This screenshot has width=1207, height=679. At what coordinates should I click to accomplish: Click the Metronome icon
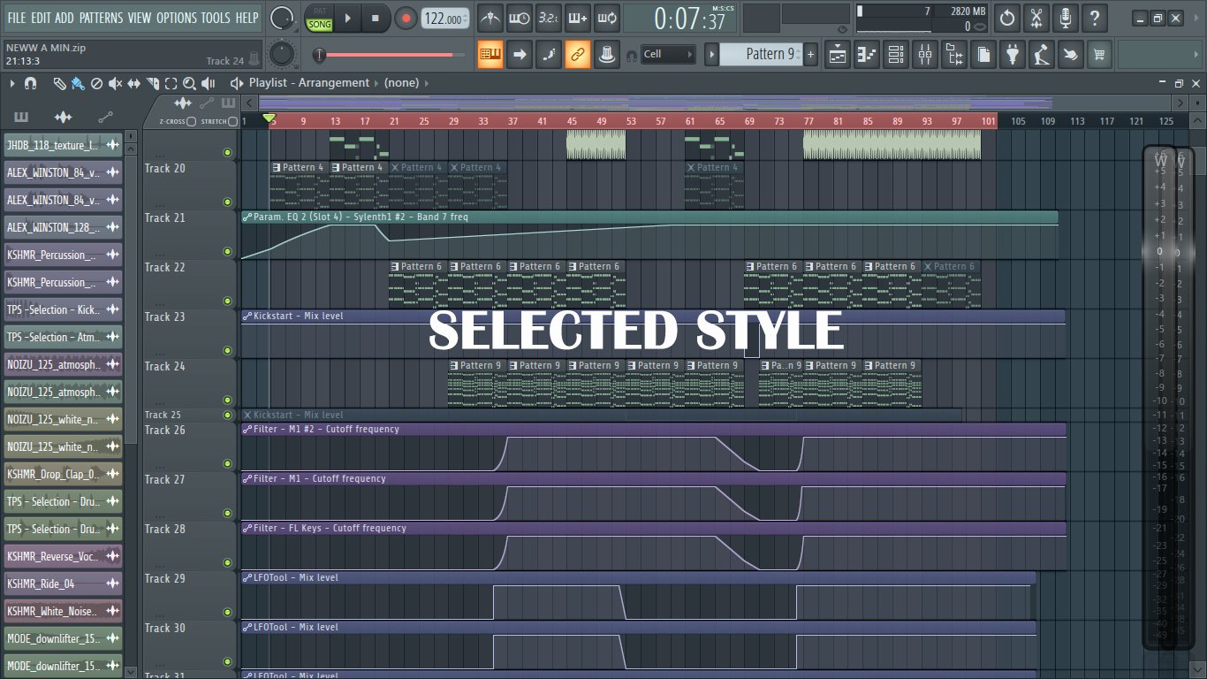coord(490,18)
